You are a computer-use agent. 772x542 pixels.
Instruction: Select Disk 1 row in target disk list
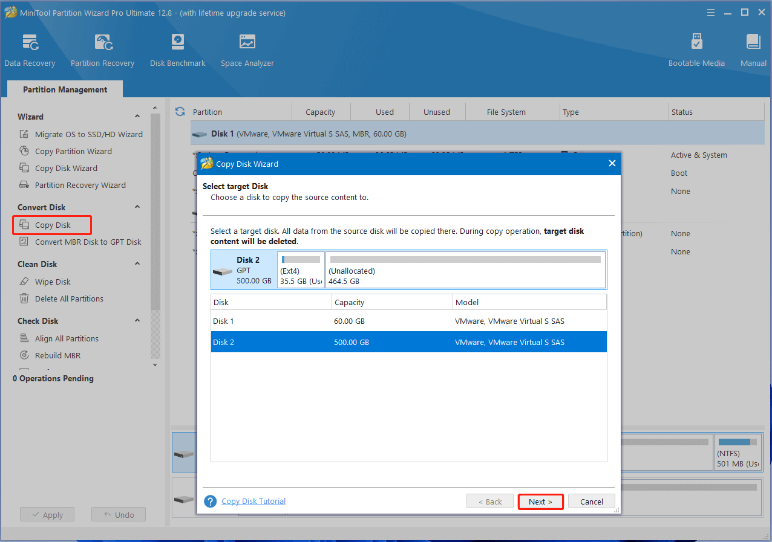pos(408,321)
